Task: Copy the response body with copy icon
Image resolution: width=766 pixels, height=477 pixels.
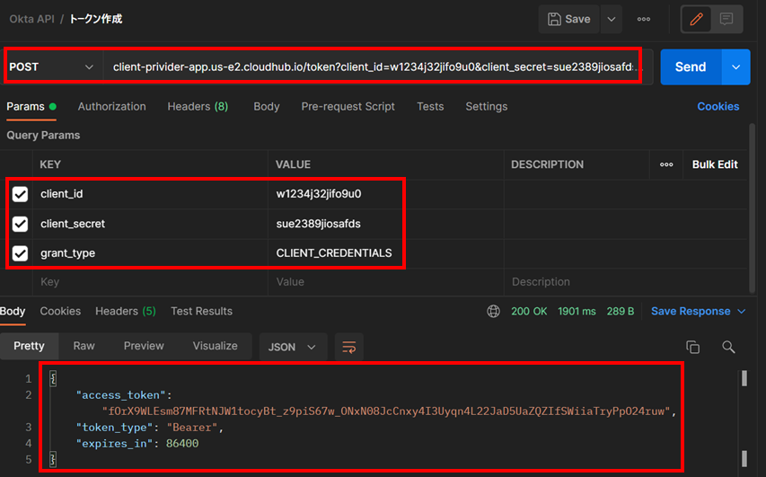Action: point(692,347)
